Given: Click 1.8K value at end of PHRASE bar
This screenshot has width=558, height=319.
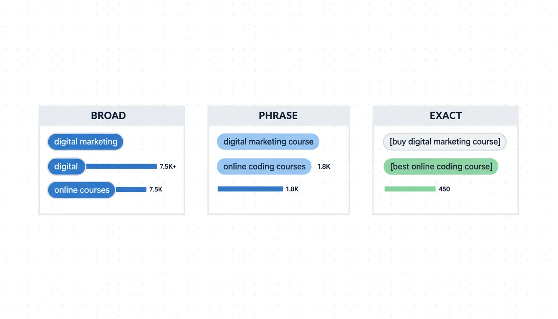Looking at the screenshot, I should [292, 189].
